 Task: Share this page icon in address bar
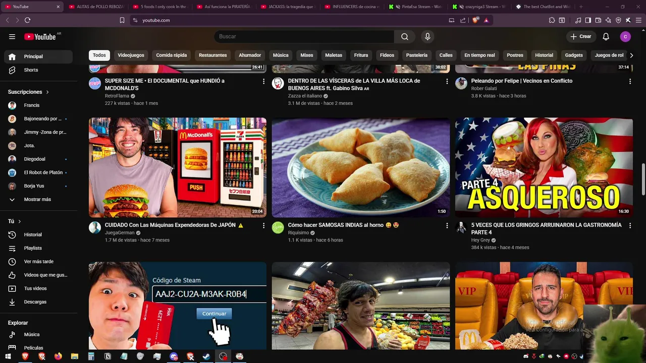(463, 20)
